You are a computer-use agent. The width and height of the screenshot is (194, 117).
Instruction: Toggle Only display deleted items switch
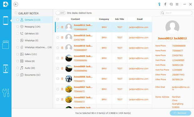60,13
